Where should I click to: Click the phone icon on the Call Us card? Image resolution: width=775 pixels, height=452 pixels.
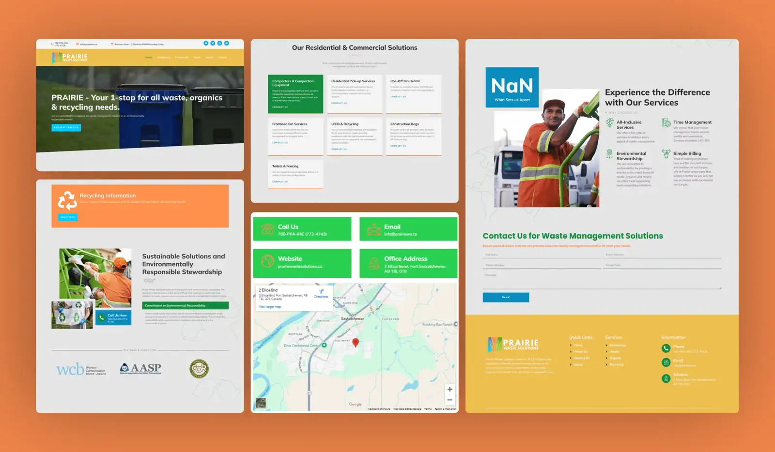tap(267, 228)
